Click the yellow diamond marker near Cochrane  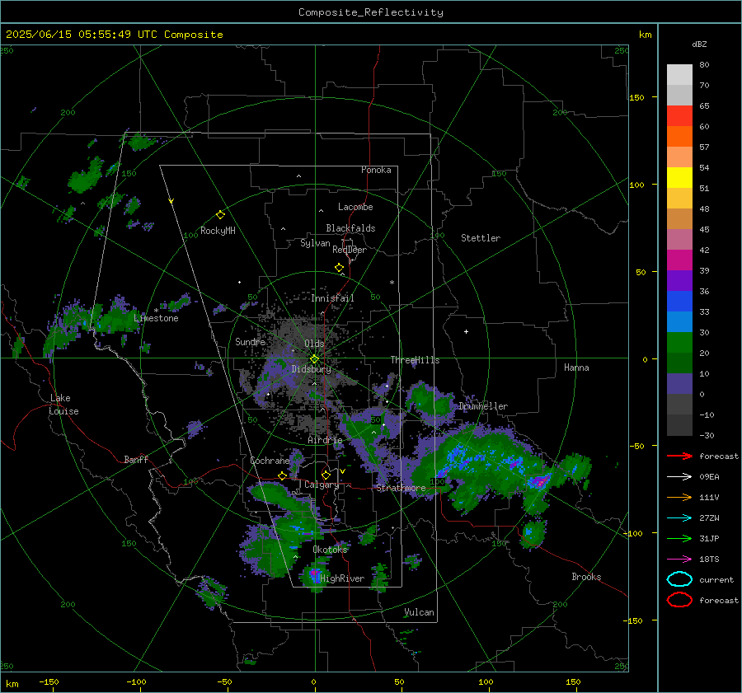[x=283, y=475]
